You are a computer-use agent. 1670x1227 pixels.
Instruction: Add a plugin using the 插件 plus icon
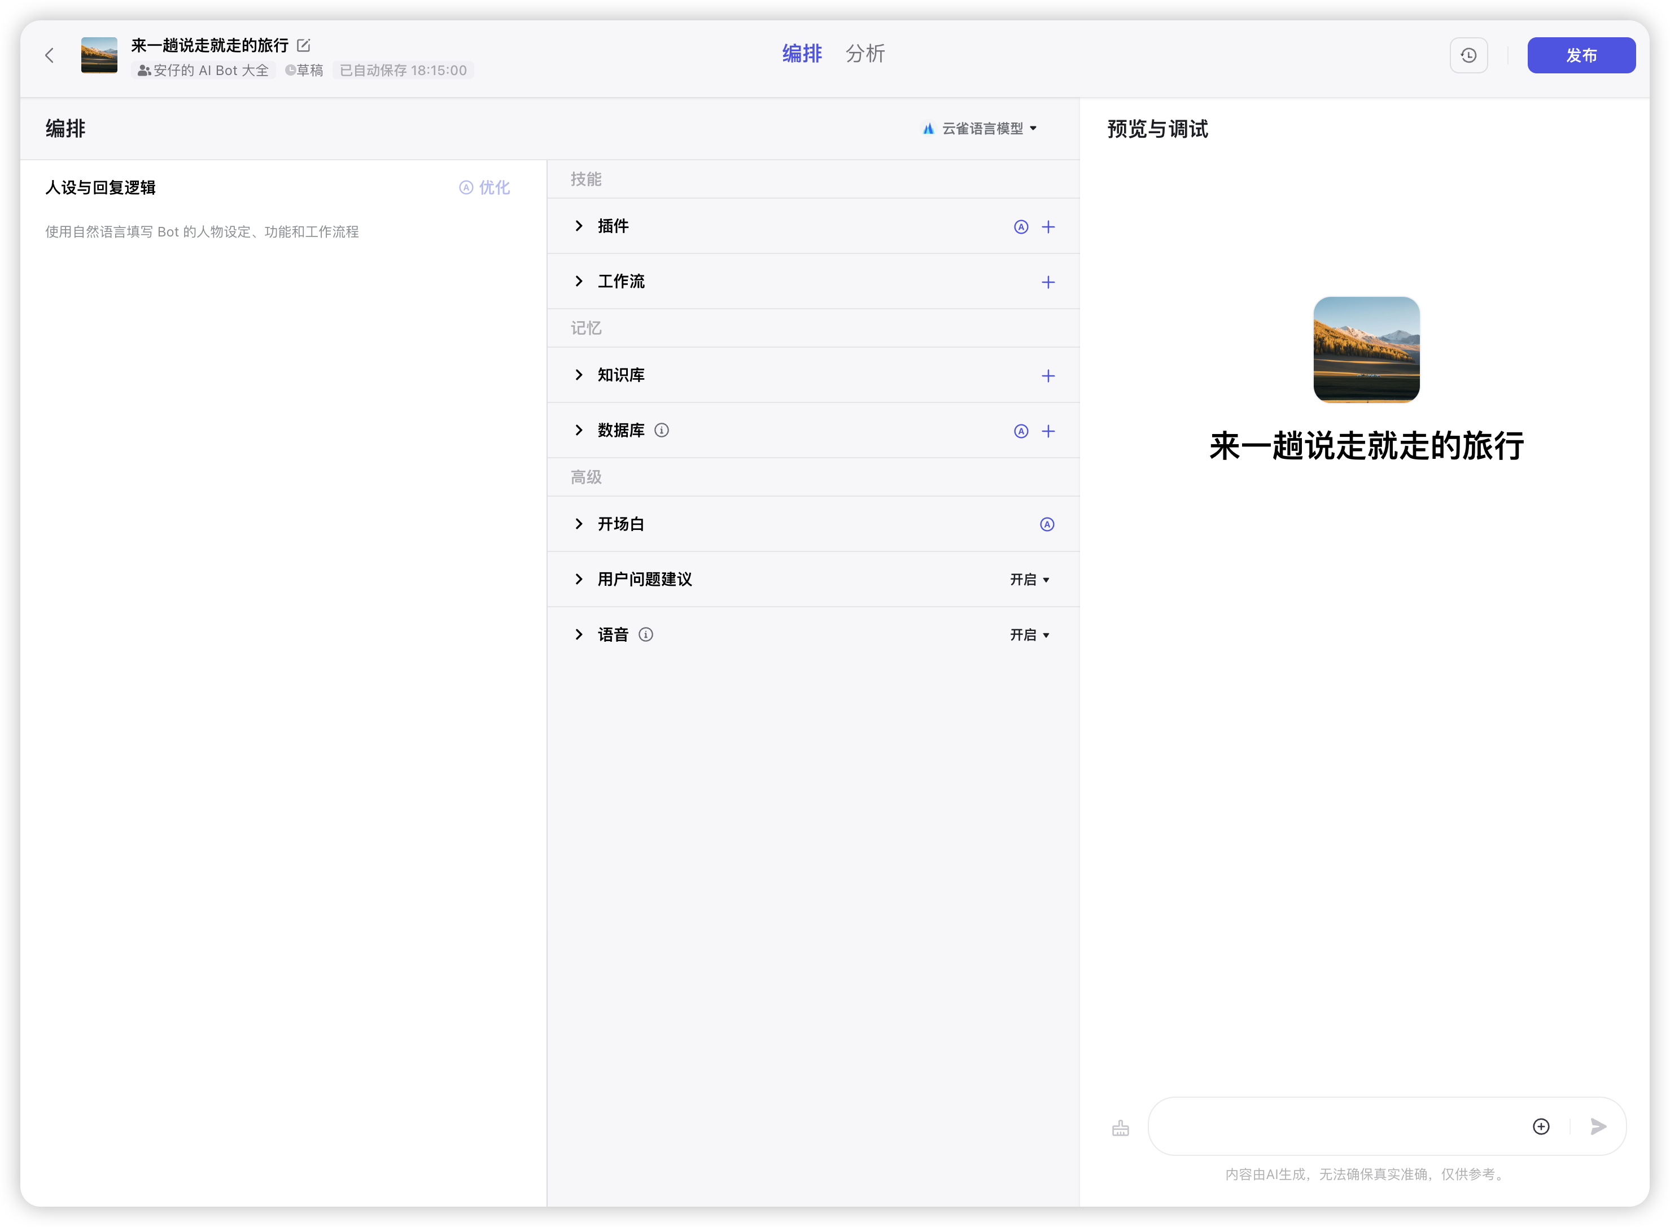click(x=1047, y=226)
